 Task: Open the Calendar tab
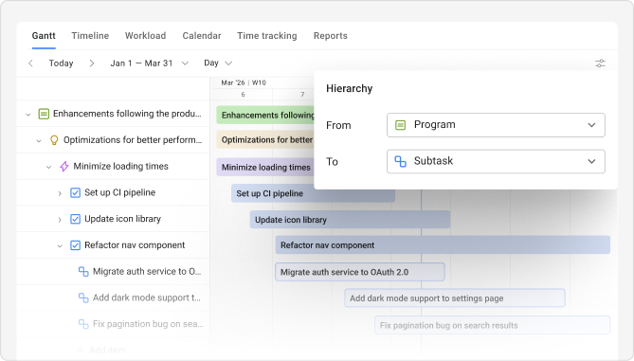tap(202, 36)
